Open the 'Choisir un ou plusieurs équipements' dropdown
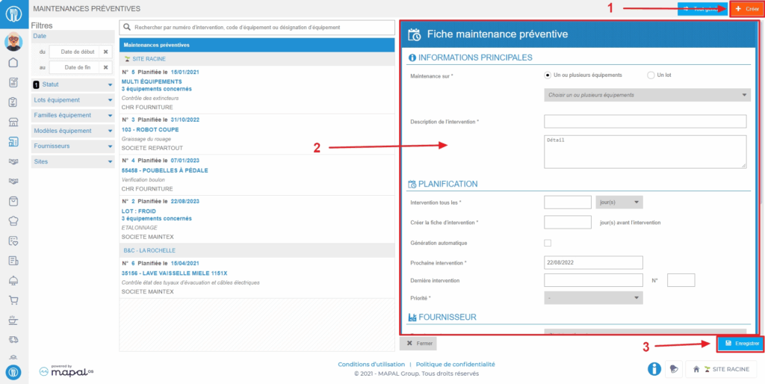 pos(647,95)
